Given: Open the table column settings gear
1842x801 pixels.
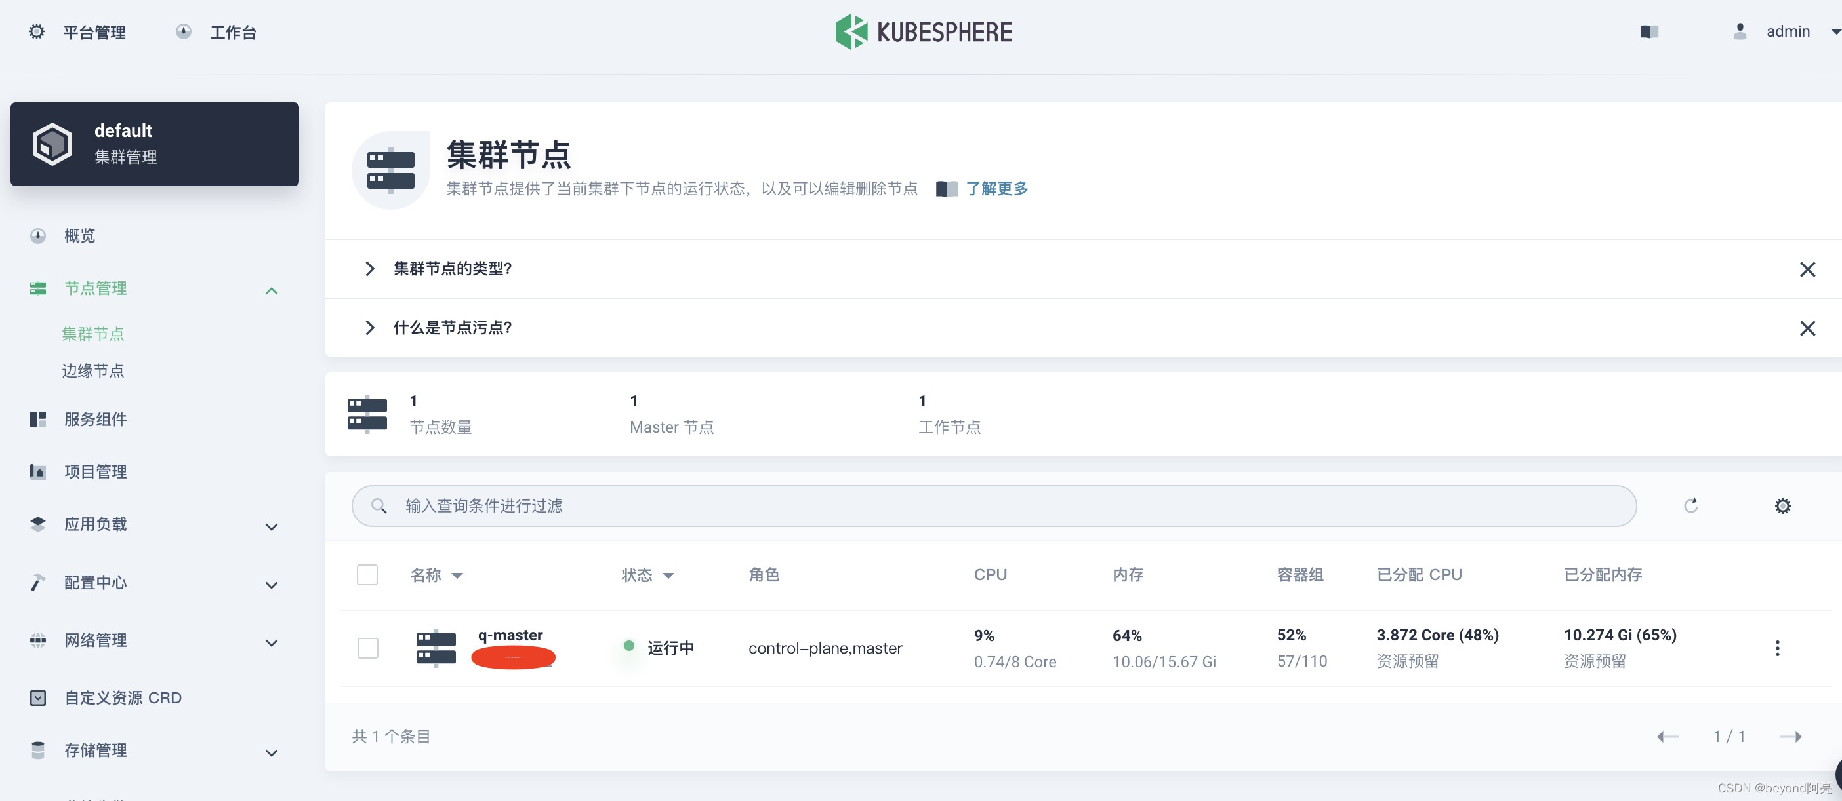Looking at the screenshot, I should pos(1783,506).
